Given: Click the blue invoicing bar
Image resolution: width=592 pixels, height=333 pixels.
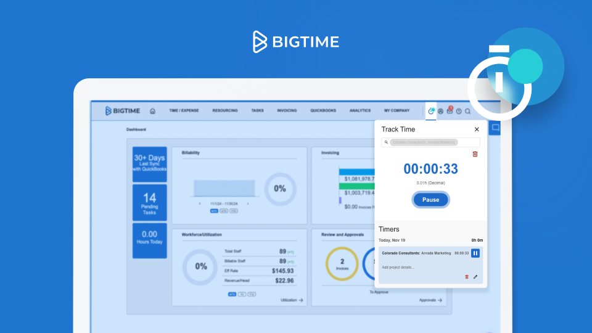Looking at the screenshot, I should [x=357, y=172].
